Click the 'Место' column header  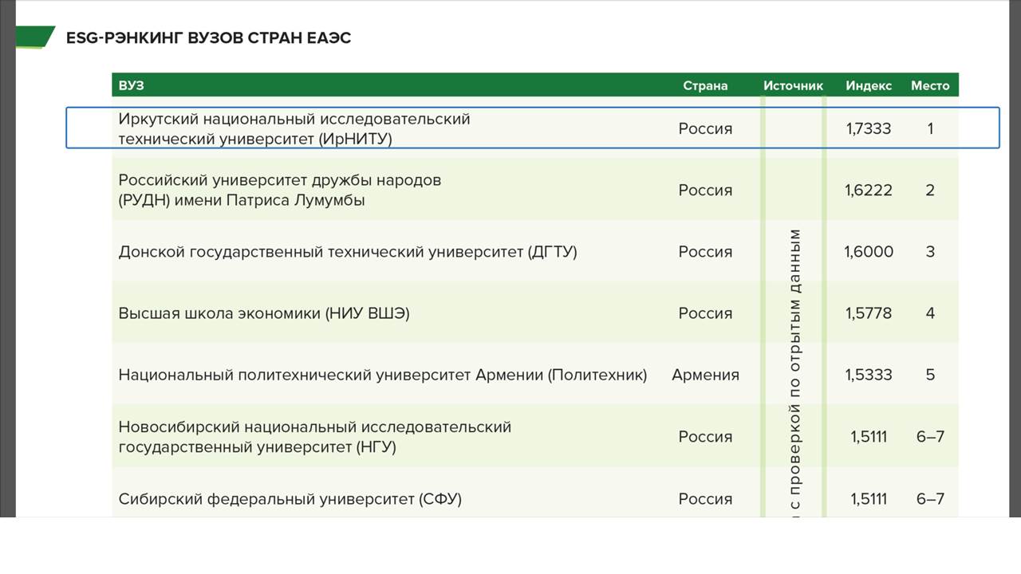(930, 85)
